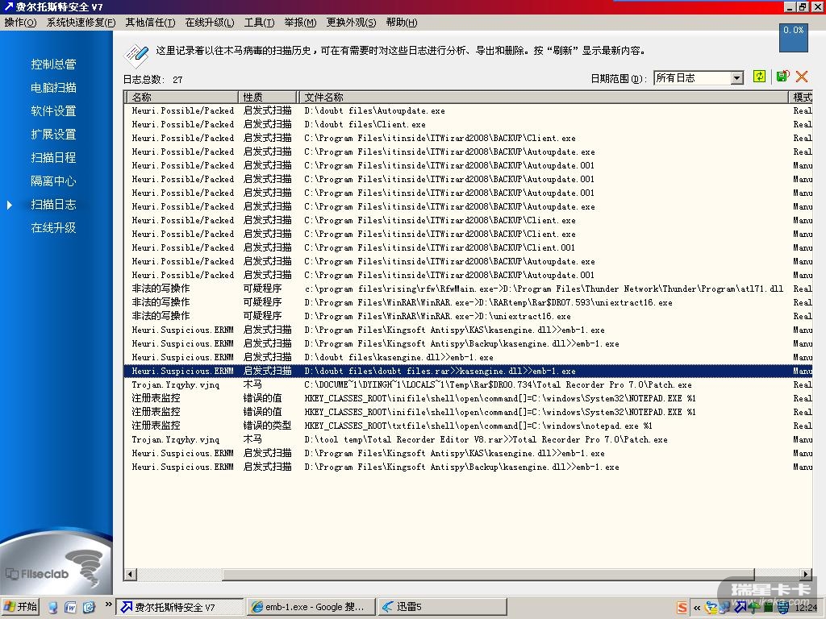Open the 其他信任(T) menu
This screenshot has width=826, height=619.
(150, 22)
